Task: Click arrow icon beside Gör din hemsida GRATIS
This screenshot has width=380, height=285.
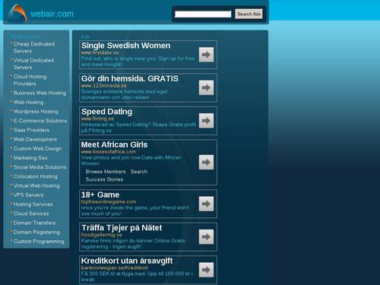Action: click(206, 87)
